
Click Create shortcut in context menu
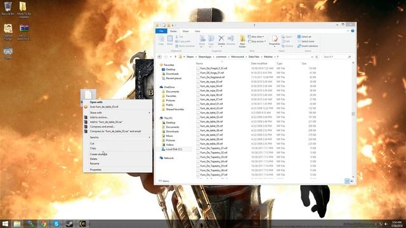(98, 155)
